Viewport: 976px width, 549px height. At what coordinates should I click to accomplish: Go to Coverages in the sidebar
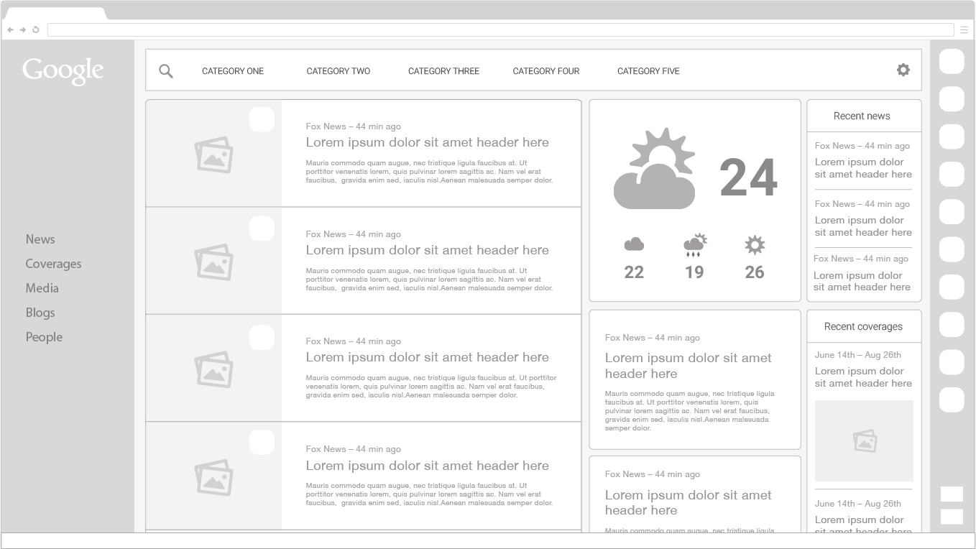(53, 264)
